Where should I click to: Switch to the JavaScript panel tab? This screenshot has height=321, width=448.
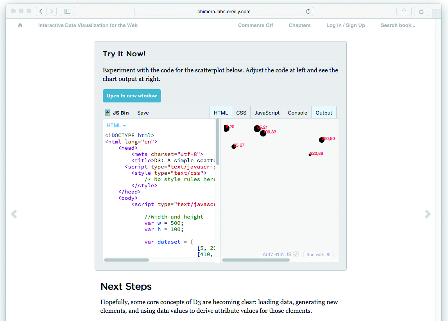(x=267, y=113)
